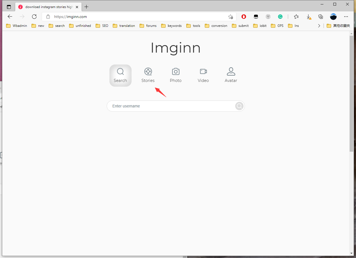Switch to the download instagram stories tab
The width and height of the screenshot is (356, 258).
coord(47,7)
